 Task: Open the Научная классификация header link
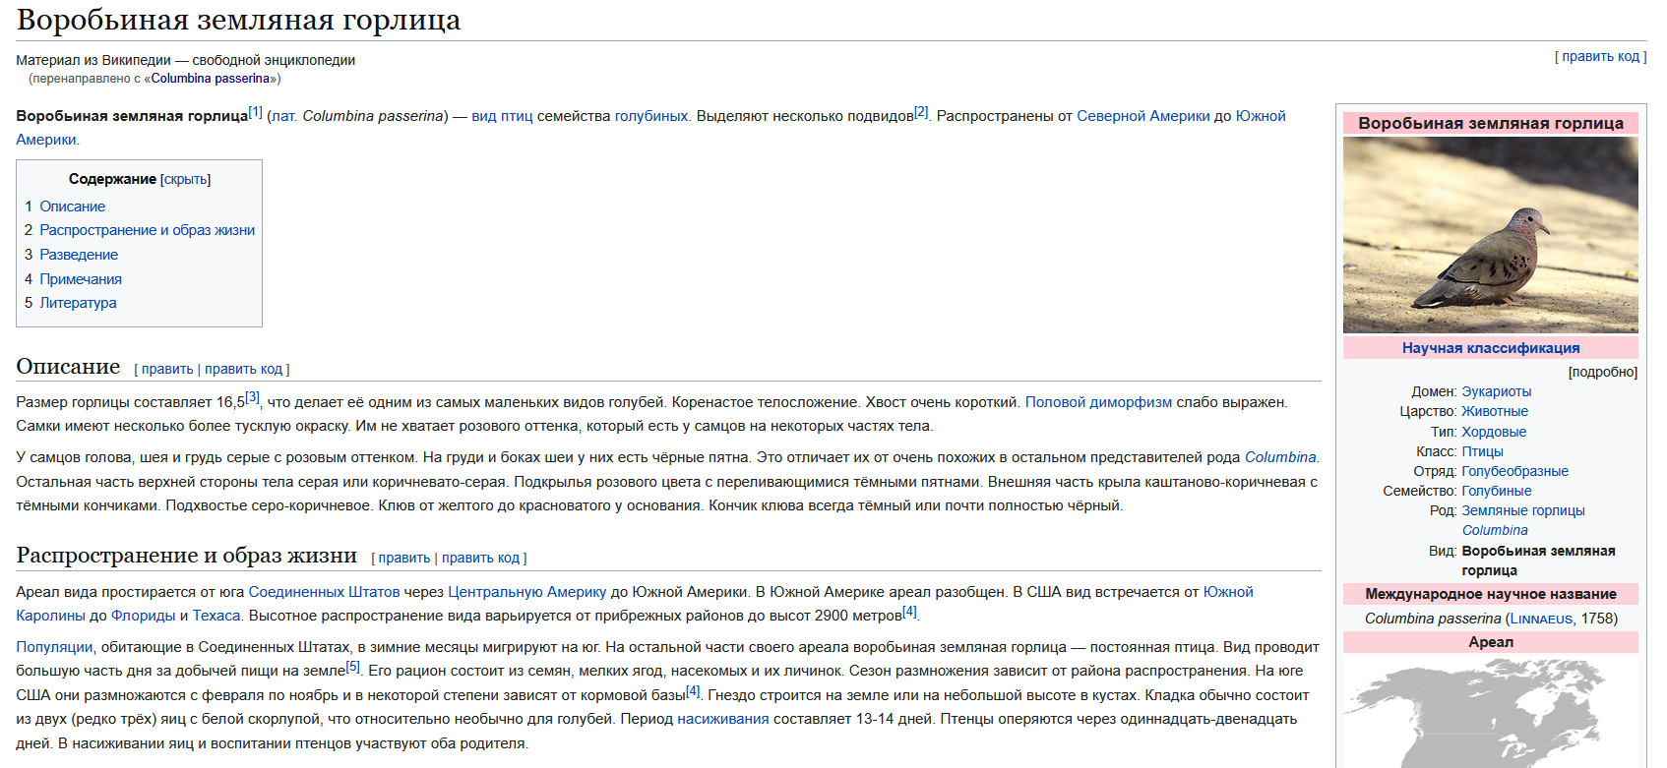[x=1490, y=348]
